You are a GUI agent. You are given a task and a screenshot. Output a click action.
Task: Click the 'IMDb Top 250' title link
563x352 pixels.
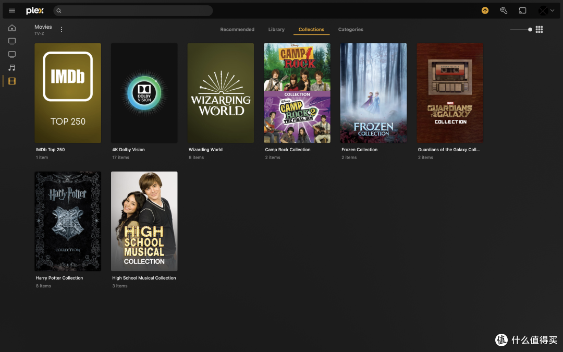click(50, 150)
